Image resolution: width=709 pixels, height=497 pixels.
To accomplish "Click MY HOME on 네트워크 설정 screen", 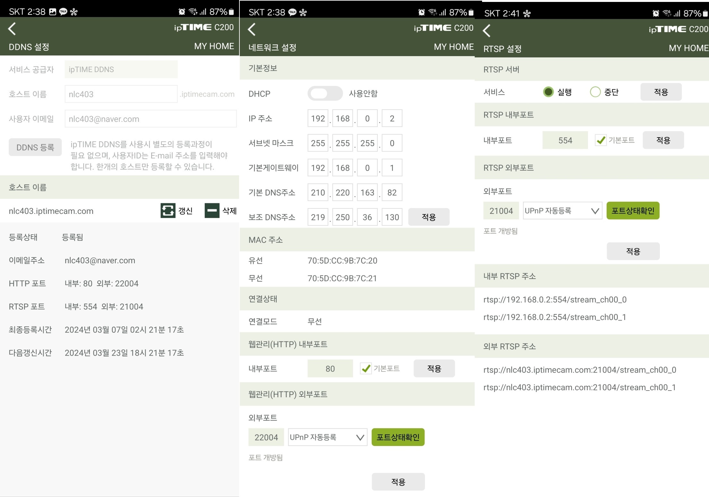I will coord(454,47).
